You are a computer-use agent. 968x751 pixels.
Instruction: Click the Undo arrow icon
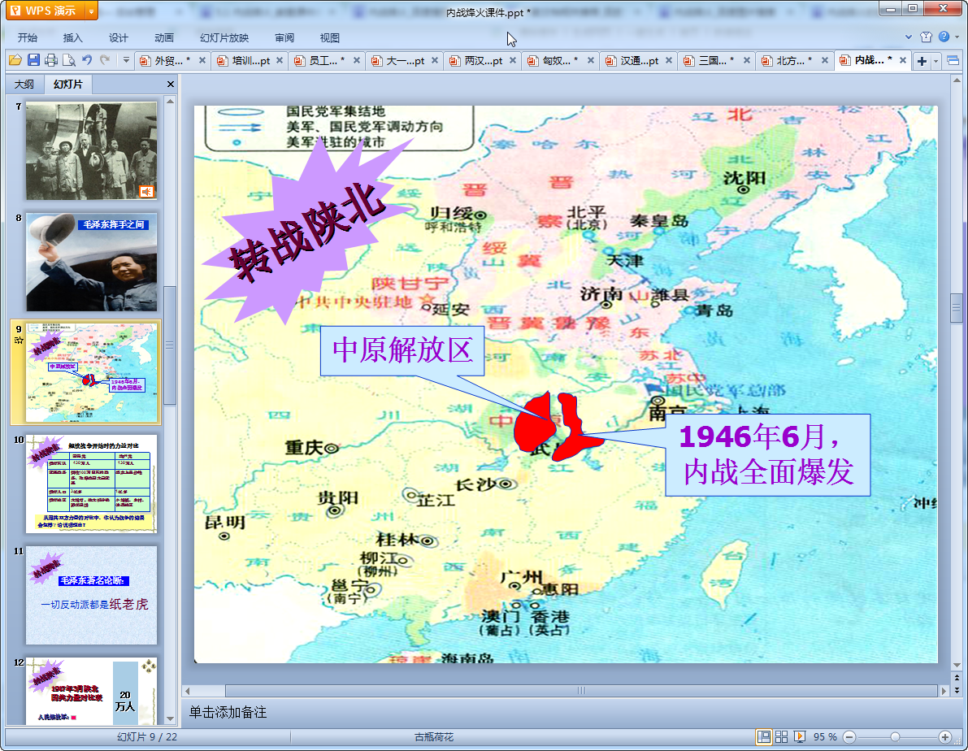coord(87,60)
